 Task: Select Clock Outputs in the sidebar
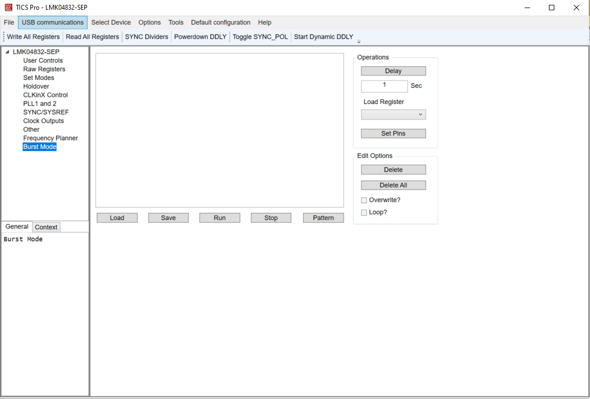point(43,121)
